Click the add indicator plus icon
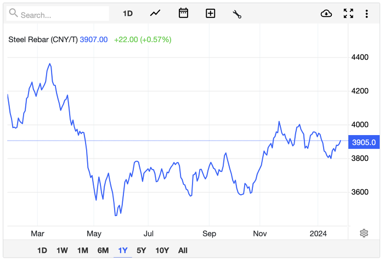The height and width of the screenshot is (262, 384). coord(211,14)
